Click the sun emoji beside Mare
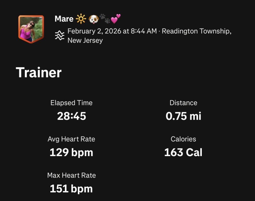 click(81, 19)
